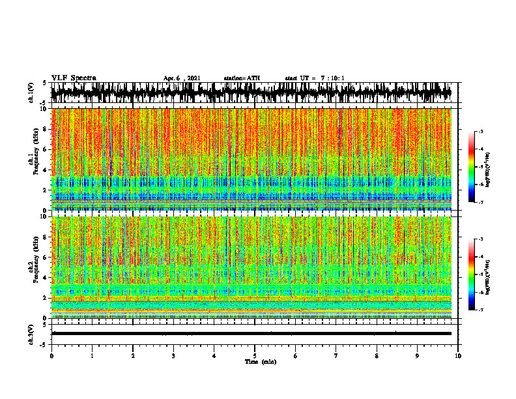This screenshot has height=399, width=516.
Task: Click the "ch.3(V)" axis label
Action: pyautogui.click(x=31, y=335)
